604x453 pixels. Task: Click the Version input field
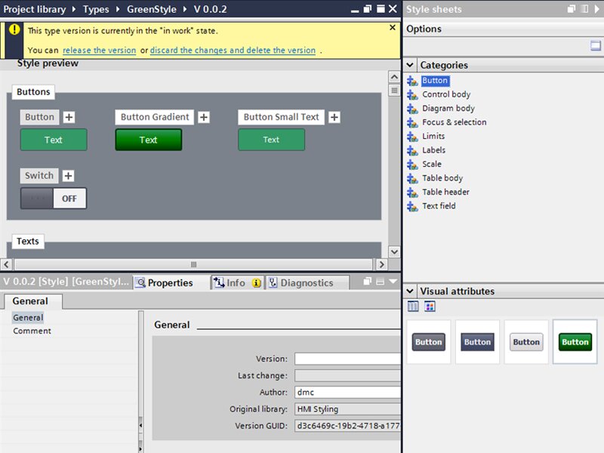(x=347, y=359)
